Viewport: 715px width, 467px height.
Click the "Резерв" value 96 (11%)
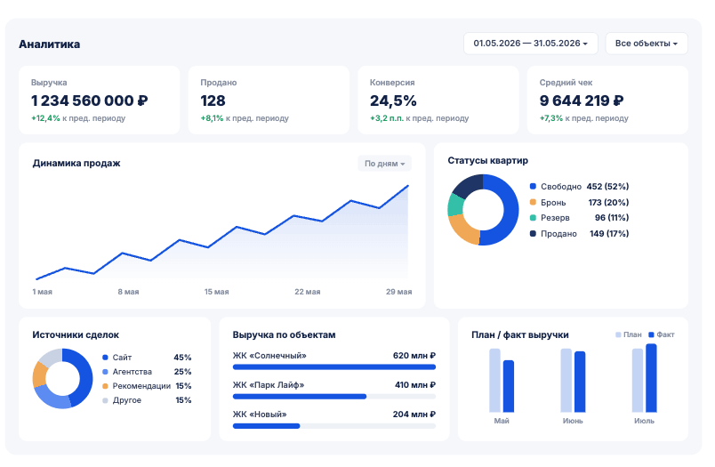pyautogui.click(x=612, y=218)
